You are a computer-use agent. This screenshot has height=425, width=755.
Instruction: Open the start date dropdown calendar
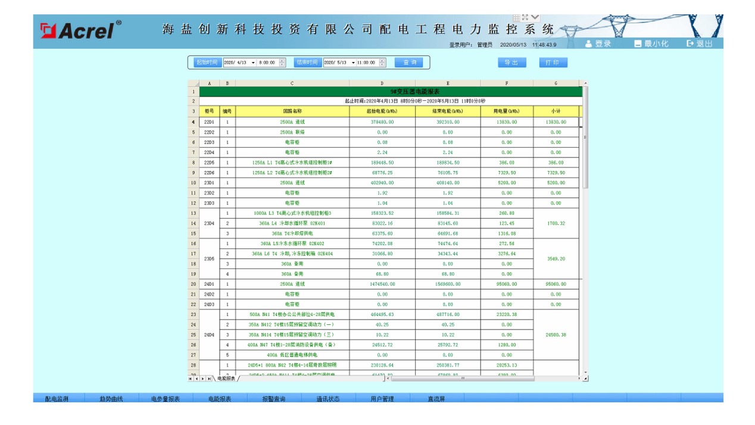(253, 63)
